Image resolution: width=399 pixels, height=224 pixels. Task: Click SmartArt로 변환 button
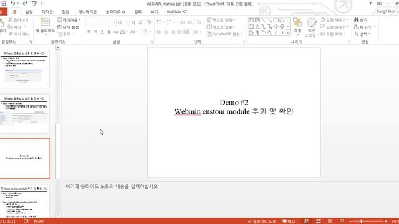pos(224,34)
